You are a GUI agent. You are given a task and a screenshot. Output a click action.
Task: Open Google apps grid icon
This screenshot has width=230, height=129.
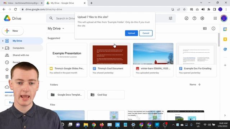coord(215,18)
